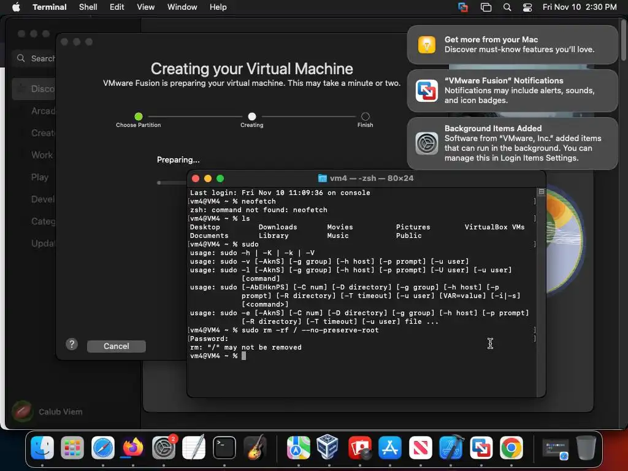Launch GarageBand from the Dock
This screenshot has height=471, width=628.
click(255, 447)
